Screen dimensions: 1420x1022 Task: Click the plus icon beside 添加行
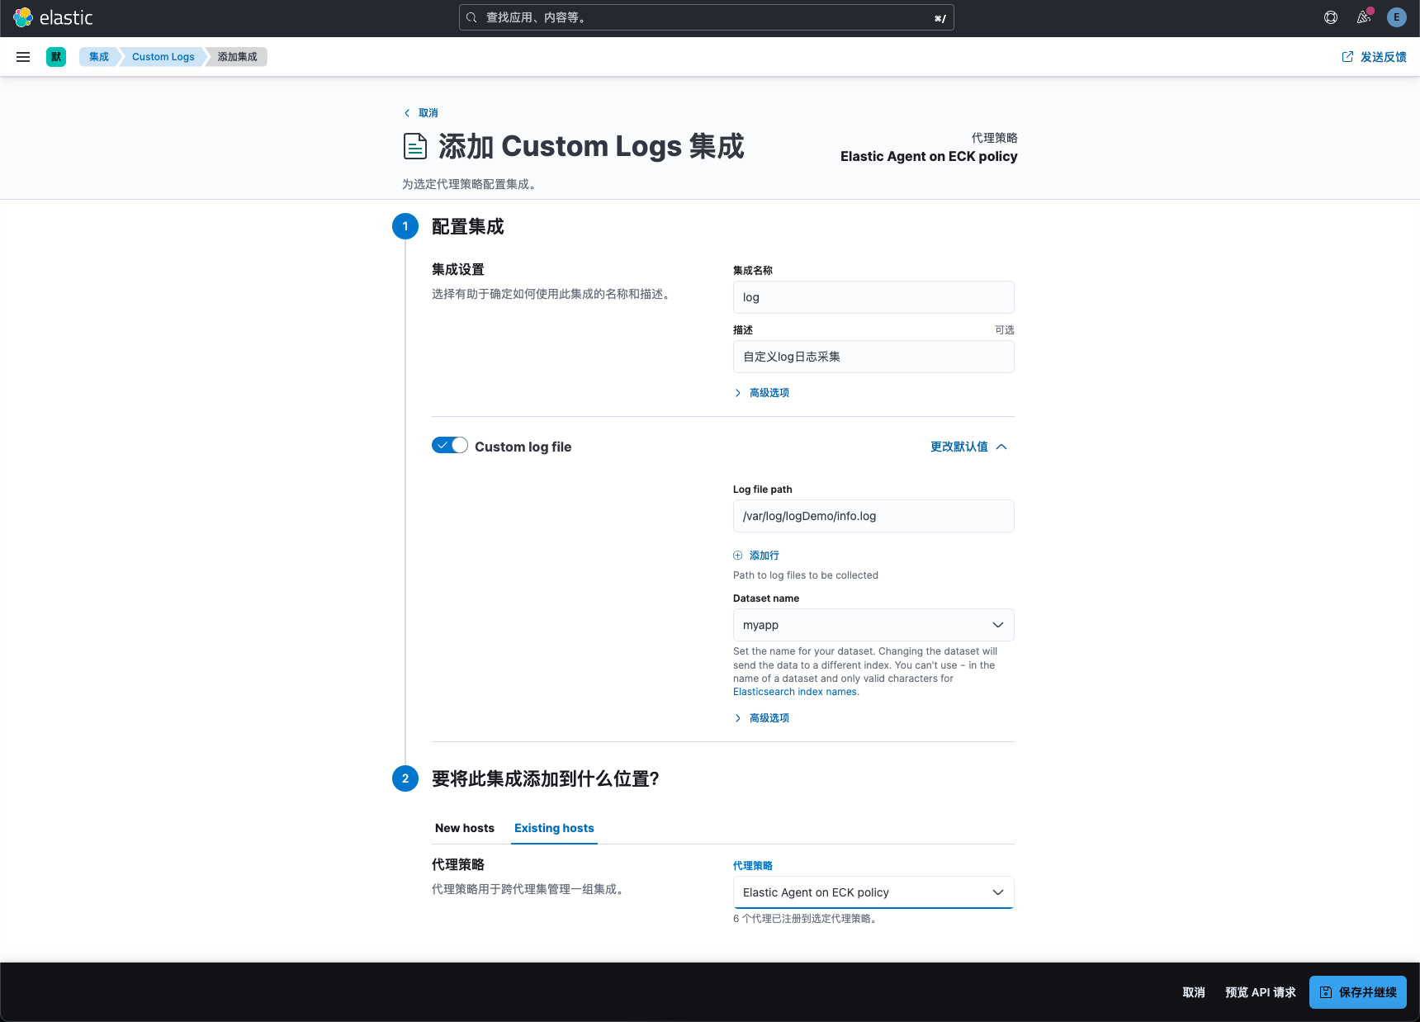(738, 556)
